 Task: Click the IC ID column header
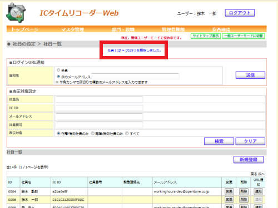(x=56, y=182)
